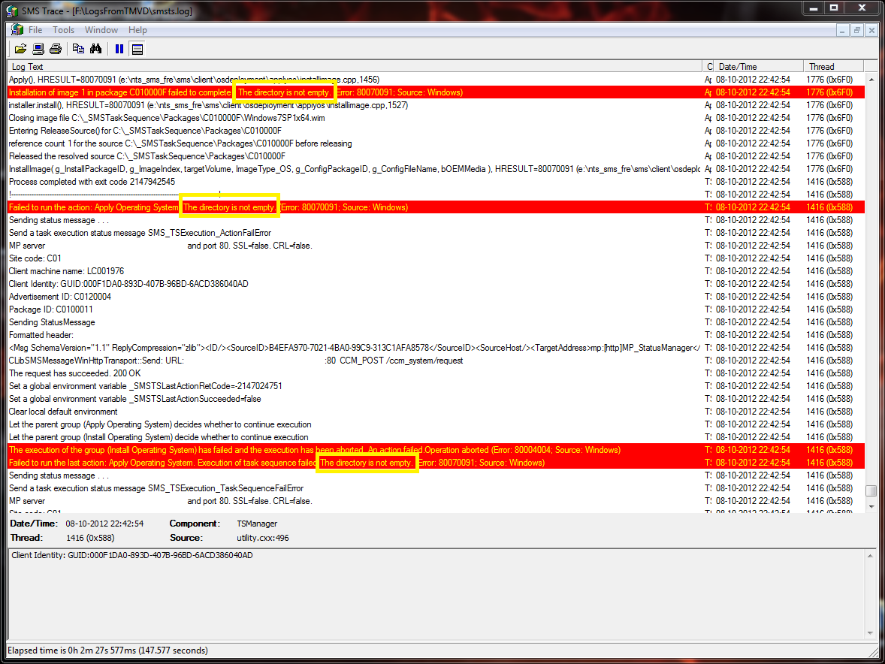Click the Open log file icon

pyautogui.click(x=20, y=49)
